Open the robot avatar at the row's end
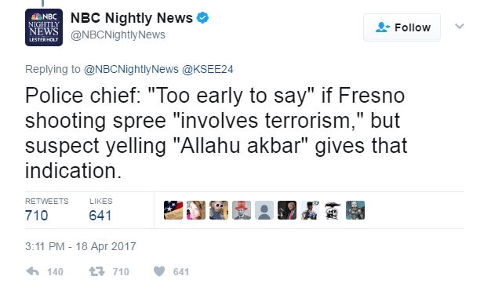Screen dimensions: 491x287 coord(355,210)
